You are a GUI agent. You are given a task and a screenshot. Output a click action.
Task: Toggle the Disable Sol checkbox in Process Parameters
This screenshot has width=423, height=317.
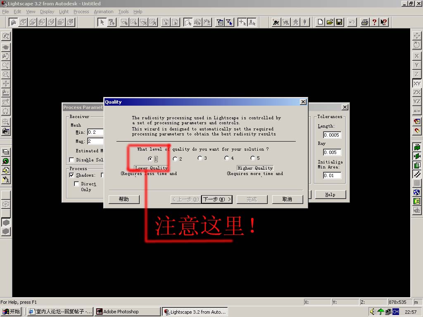[x=72, y=160]
